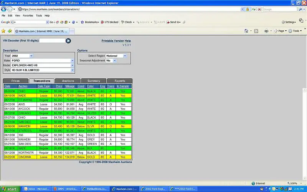Switch to SMPS - America taskbar item
This screenshot has width=307, height=192.
pyautogui.click(x=66, y=189)
